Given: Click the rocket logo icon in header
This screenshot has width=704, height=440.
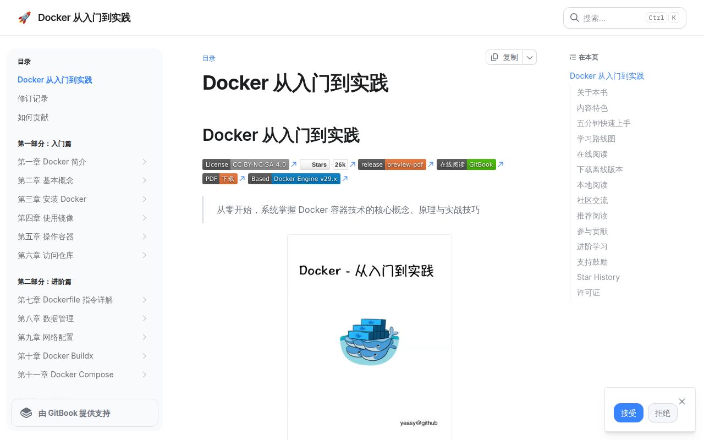Looking at the screenshot, I should point(24,18).
